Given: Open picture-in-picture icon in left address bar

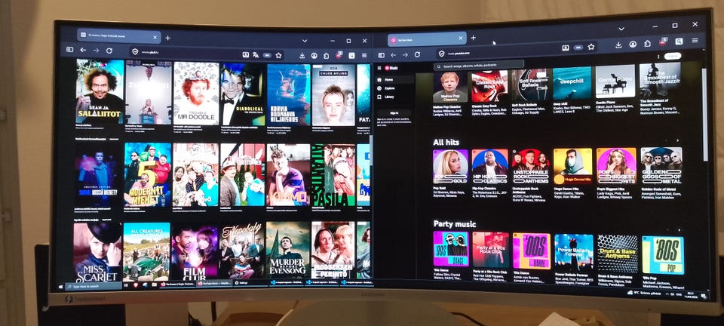Looking at the screenshot, I should tap(246, 54).
